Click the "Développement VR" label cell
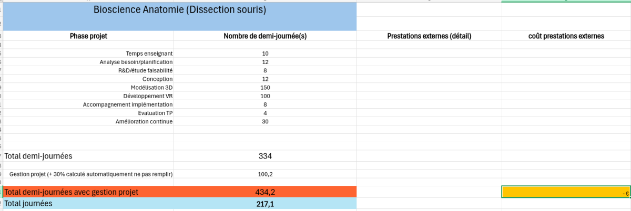631x211 pixels. tap(148, 96)
